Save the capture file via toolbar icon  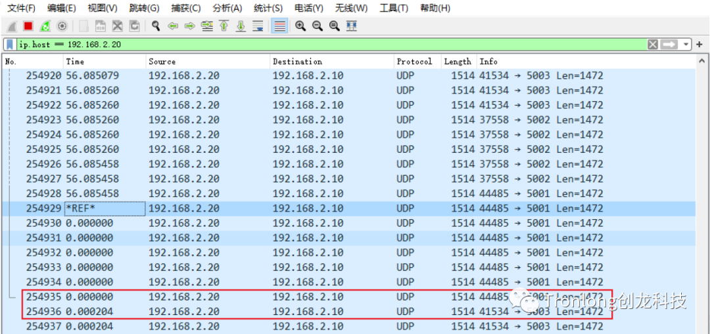tap(101, 26)
